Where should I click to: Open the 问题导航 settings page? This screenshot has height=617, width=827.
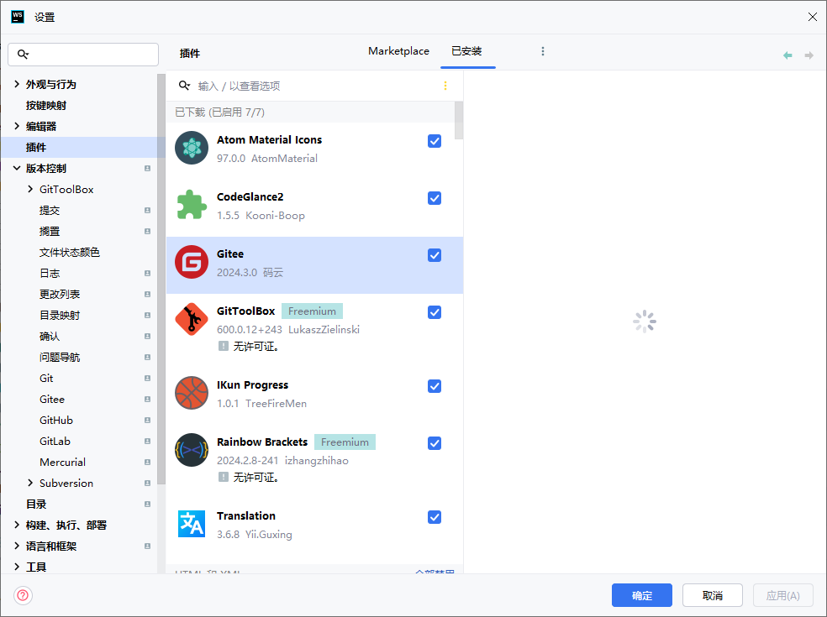point(60,358)
